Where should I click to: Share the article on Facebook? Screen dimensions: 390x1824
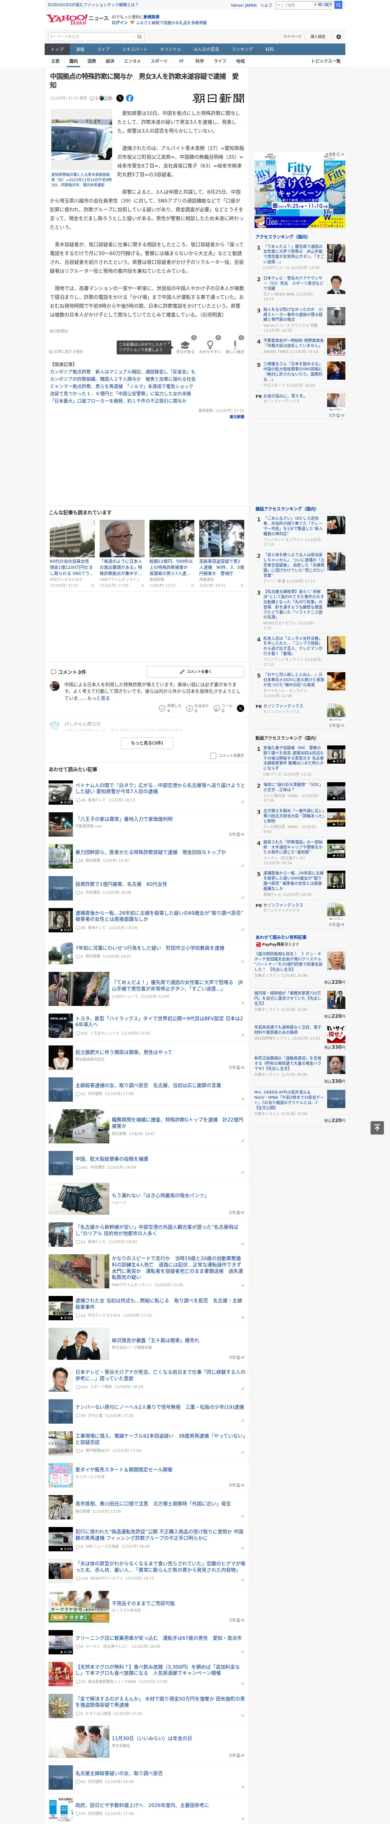[129, 98]
